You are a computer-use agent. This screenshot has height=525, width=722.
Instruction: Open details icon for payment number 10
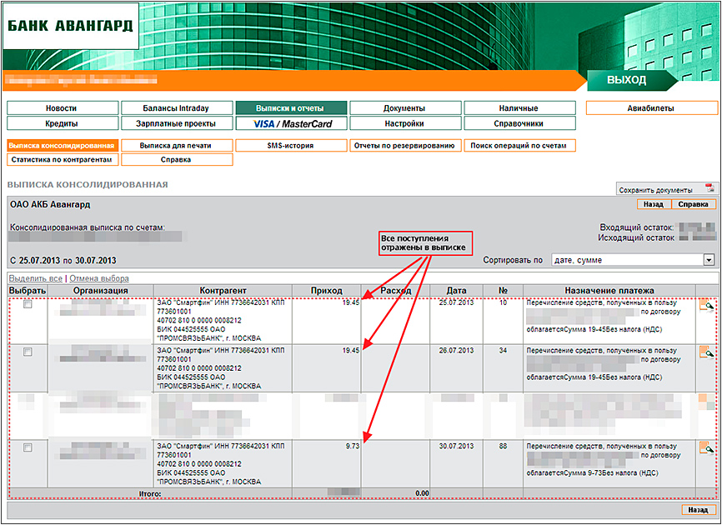tap(706, 305)
